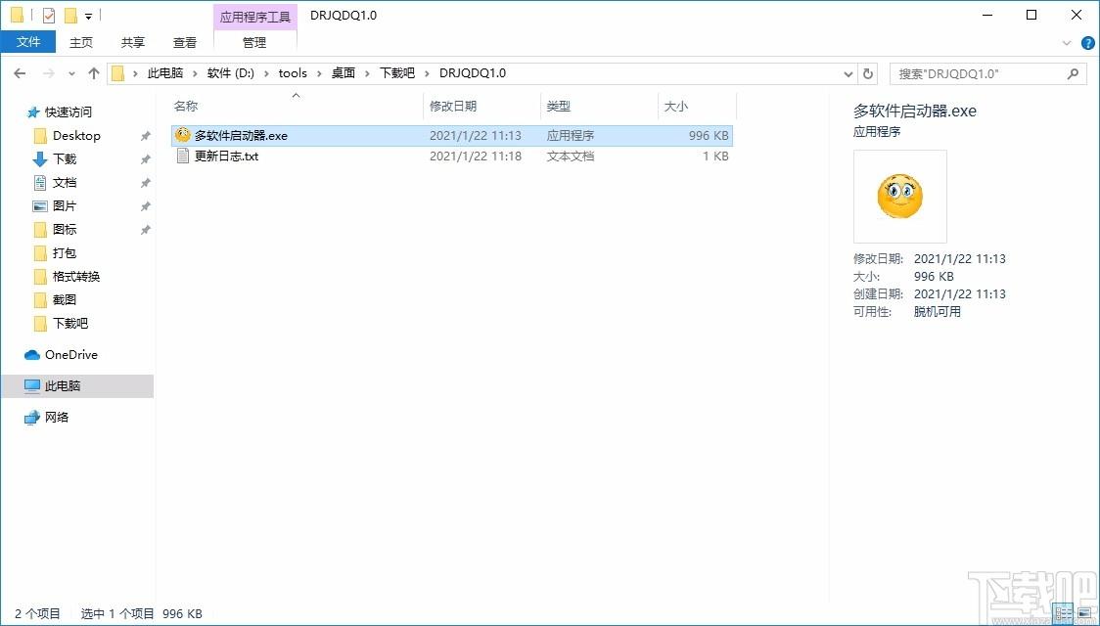
Task: Click tools in the address bar breadcrumb
Action: click(293, 72)
